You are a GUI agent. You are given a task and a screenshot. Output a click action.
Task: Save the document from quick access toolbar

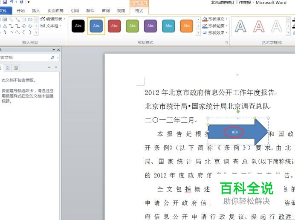point(5,2)
